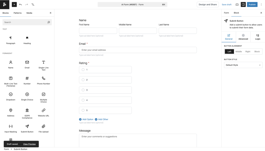This screenshot has height=151, width=265.
Task: Select Form in the breadcrumb
Action: click(x=6, y=149)
